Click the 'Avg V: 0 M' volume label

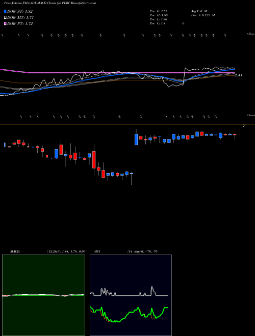(199, 11)
